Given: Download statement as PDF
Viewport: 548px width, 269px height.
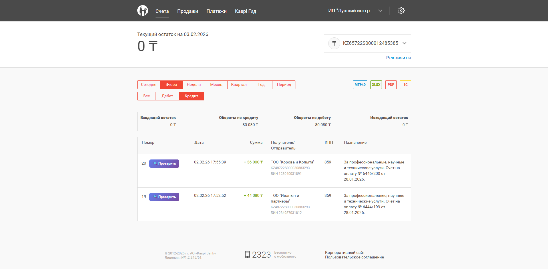Looking at the screenshot, I should pos(391,85).
